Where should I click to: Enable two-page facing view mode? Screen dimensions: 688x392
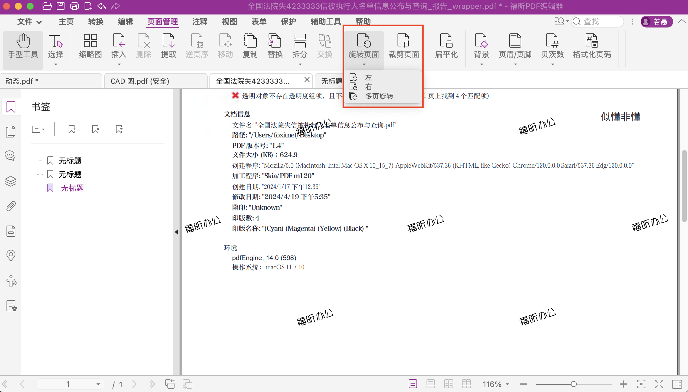pos(448,384)
